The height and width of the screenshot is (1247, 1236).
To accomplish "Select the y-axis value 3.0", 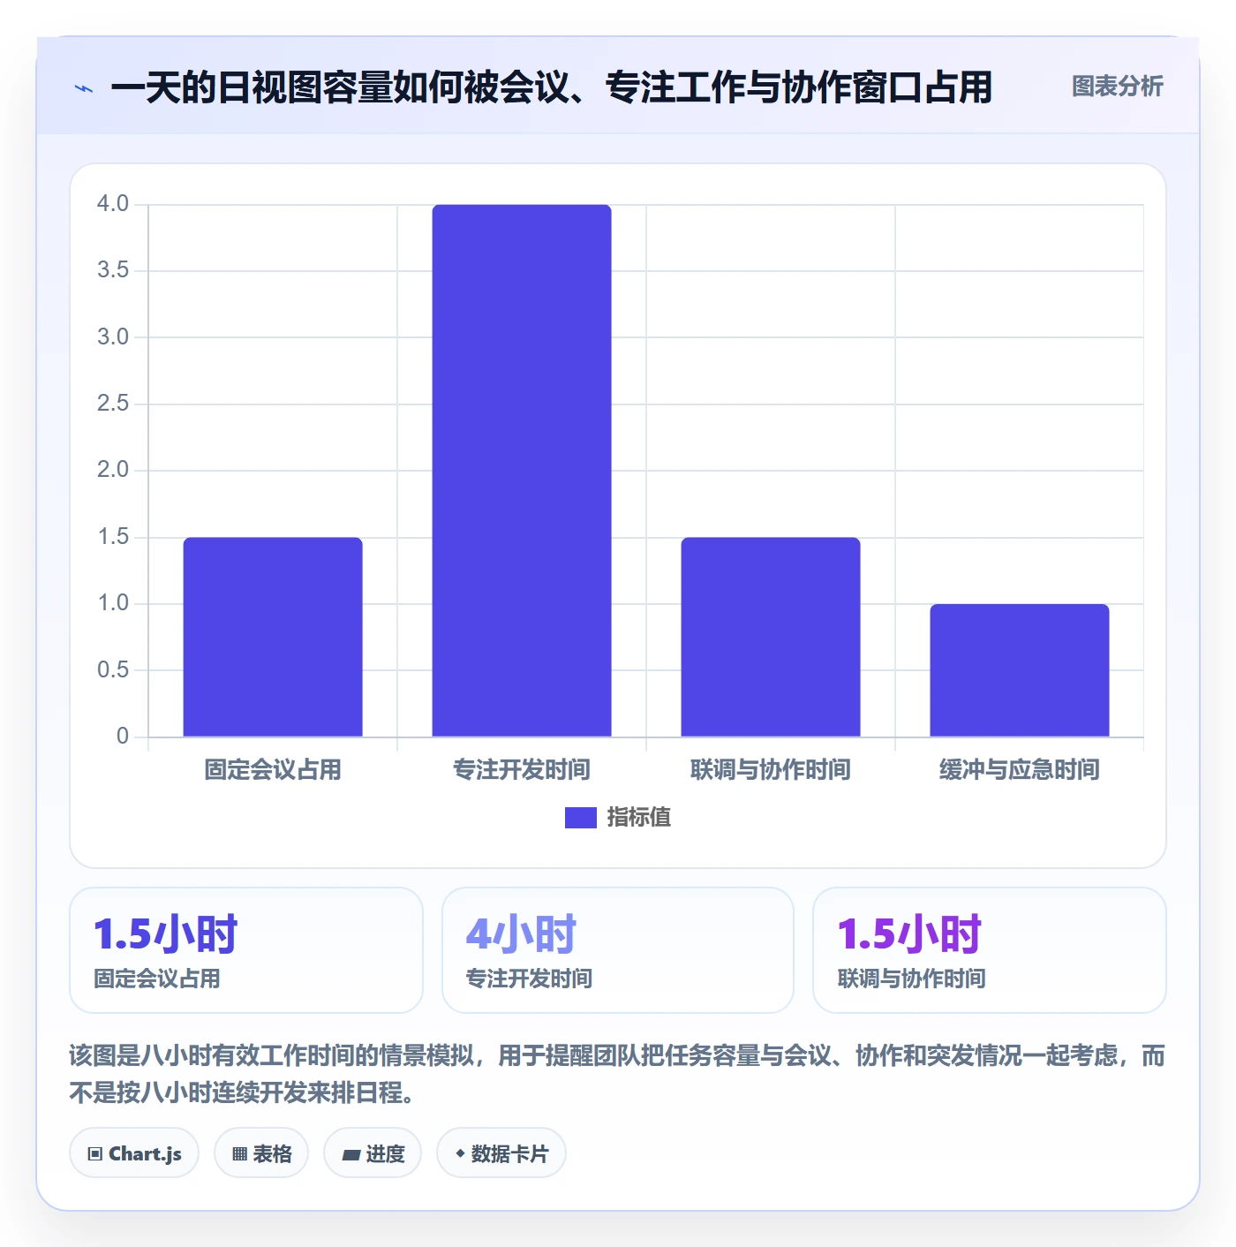I will point(113,337).
